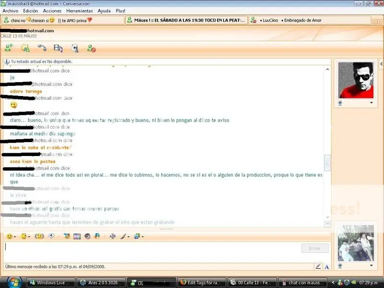Switch to the LuuCiioo conversation tab
Image resolution: width=384 pixels, height=288 pixels.
click(x=310, y=20)
